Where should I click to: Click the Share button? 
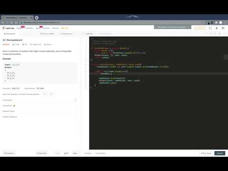coord(47,45)
